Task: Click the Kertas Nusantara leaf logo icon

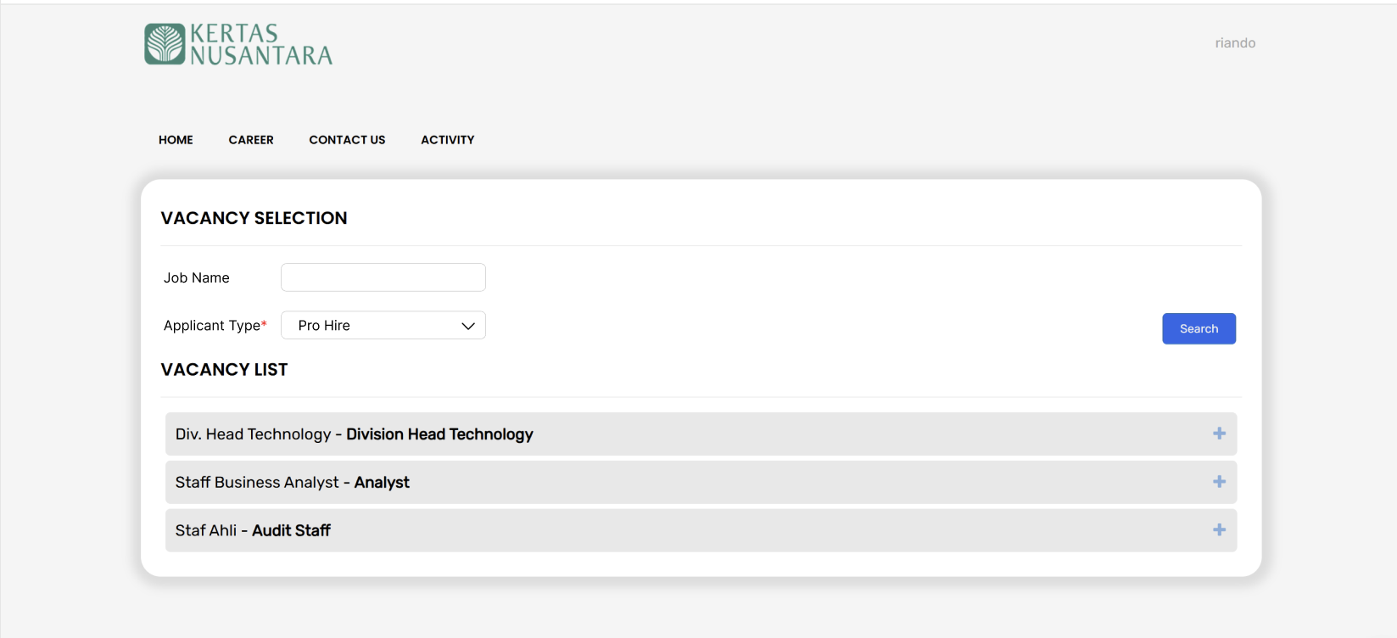Action: coord(165,44)
